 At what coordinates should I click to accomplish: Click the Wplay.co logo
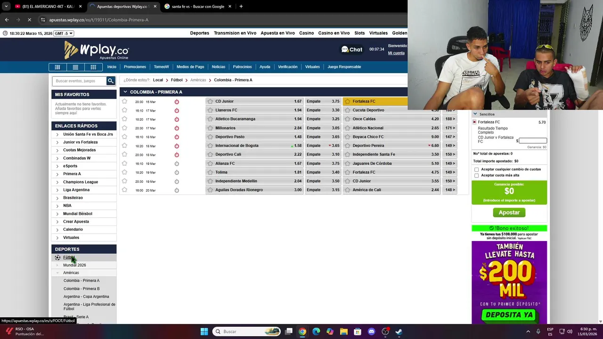tap(97, 50)
